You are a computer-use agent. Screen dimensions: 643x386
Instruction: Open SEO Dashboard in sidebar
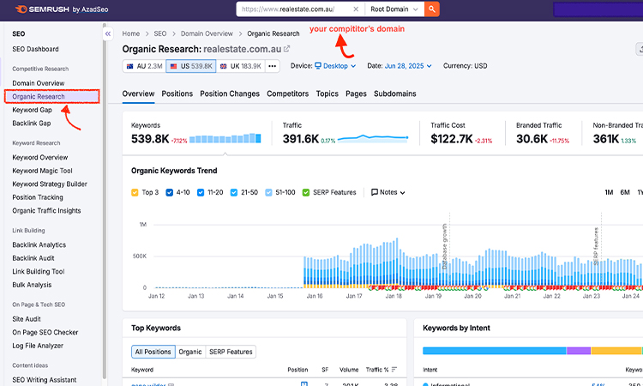(x=35, y=49)
